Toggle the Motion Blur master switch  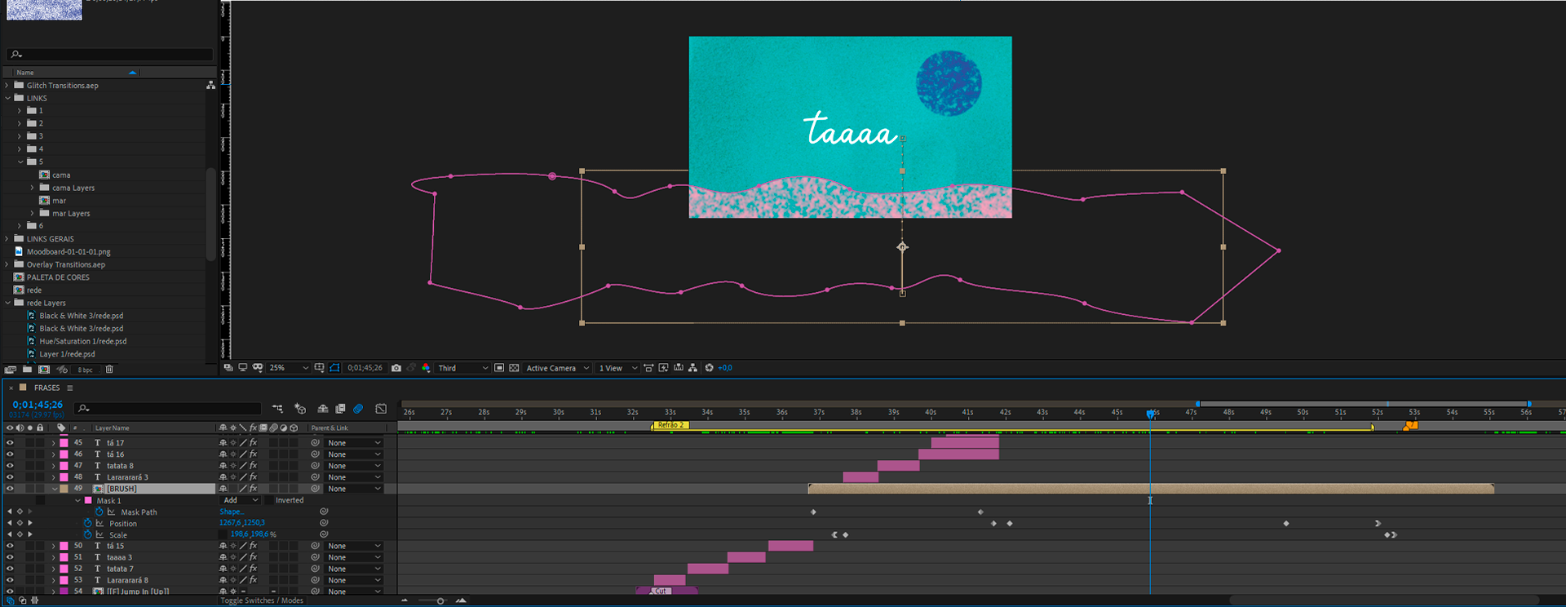tap(358, 409)
